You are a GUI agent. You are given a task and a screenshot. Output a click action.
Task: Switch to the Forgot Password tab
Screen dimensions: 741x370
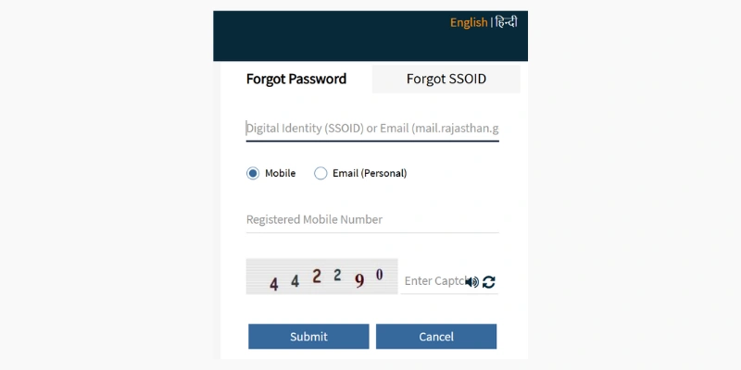pos(296,80)
